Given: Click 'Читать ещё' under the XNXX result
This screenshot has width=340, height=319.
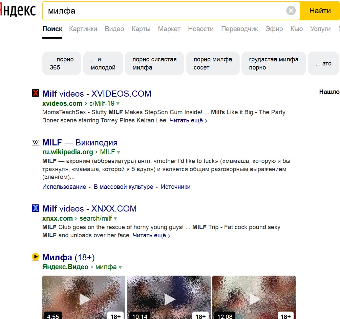Looking at the screenshot, I should pos(151,235).
